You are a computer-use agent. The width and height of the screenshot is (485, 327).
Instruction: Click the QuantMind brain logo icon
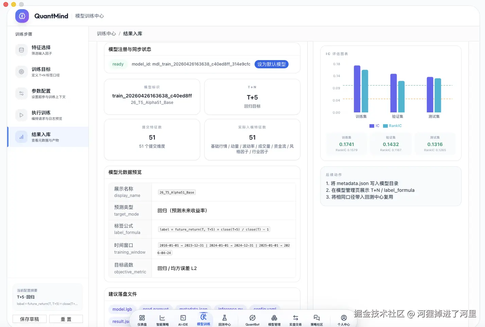[22, 16]
